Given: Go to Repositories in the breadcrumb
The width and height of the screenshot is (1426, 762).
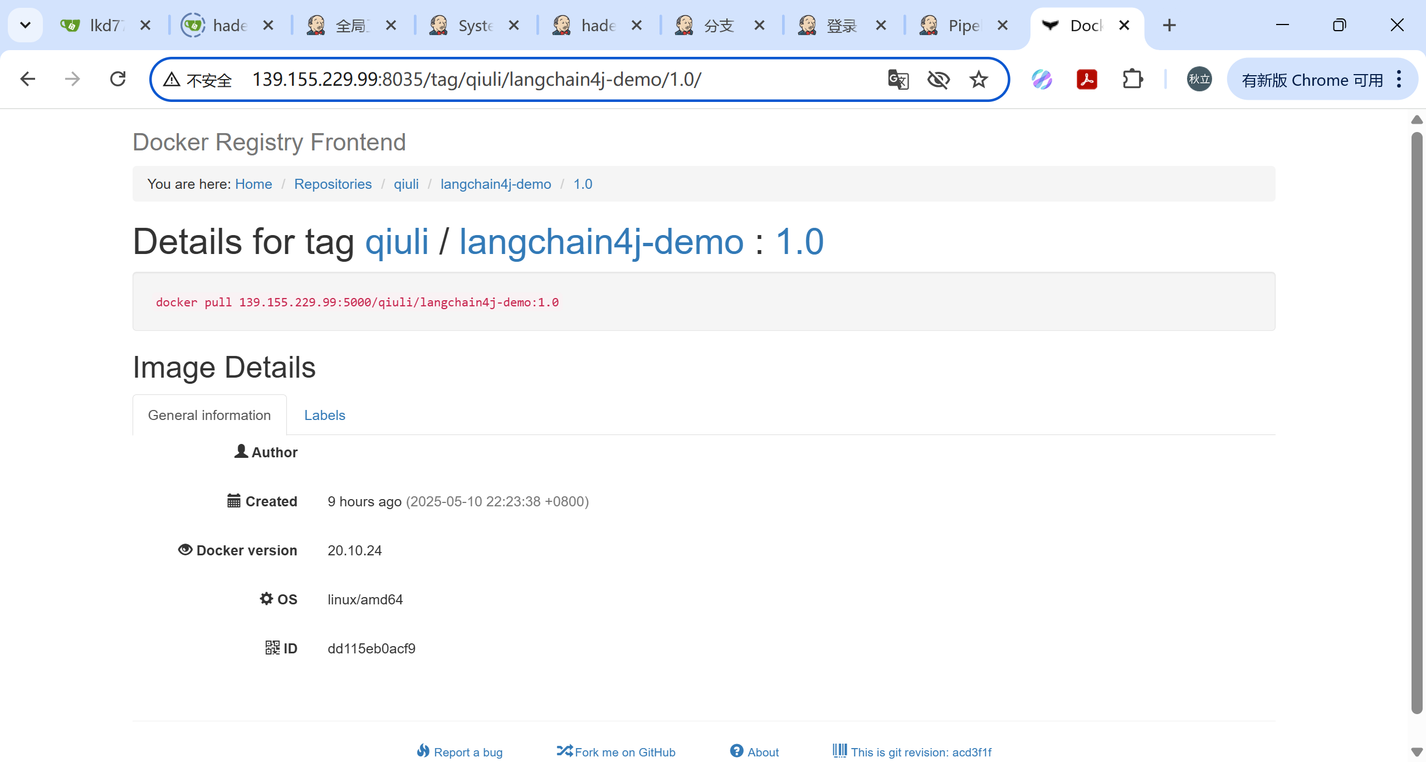Looking at the screenshot, I should [333, 184].
